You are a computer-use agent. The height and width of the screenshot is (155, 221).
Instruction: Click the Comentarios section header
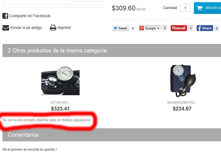(x=112, y=135)
